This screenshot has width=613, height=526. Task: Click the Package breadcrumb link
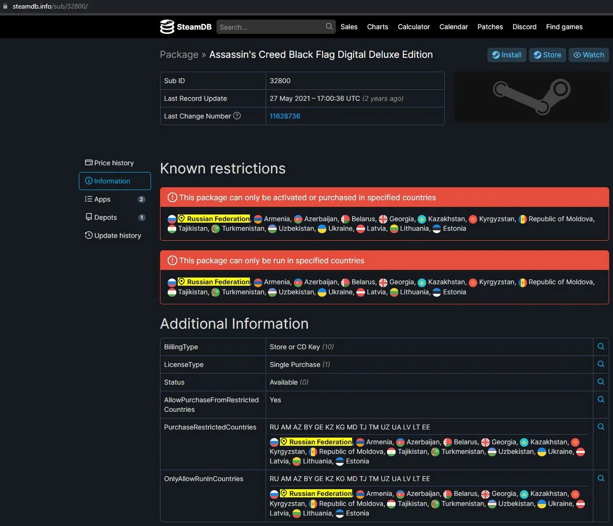(179, 54)
